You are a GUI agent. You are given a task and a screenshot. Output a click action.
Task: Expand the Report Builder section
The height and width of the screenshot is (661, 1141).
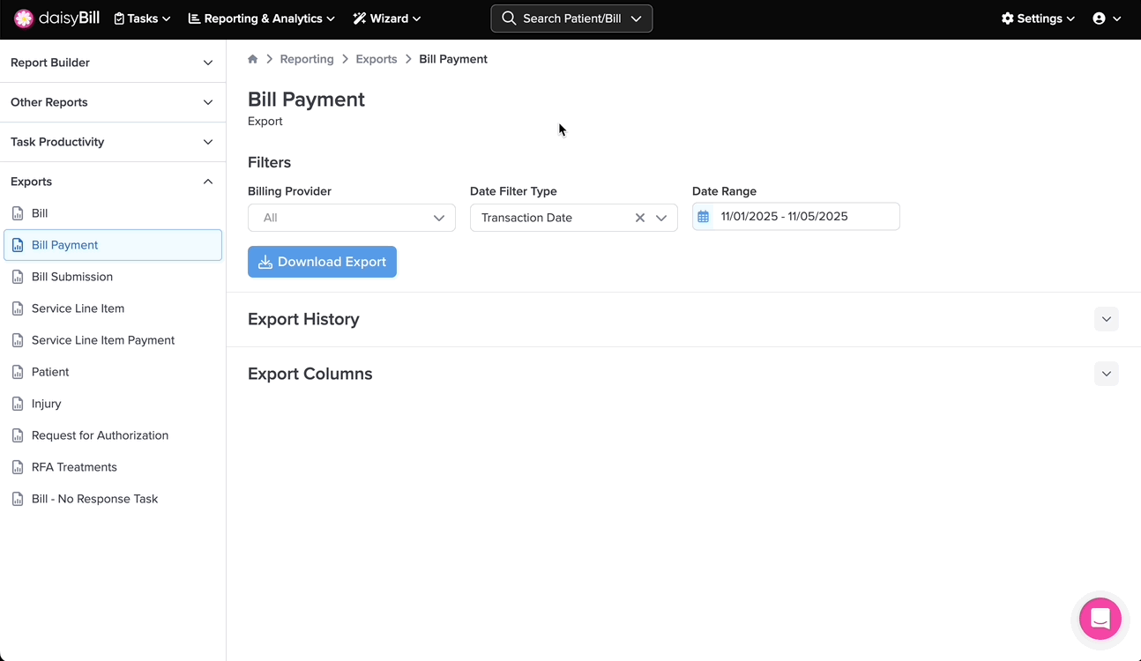click(x=208, y=63)
